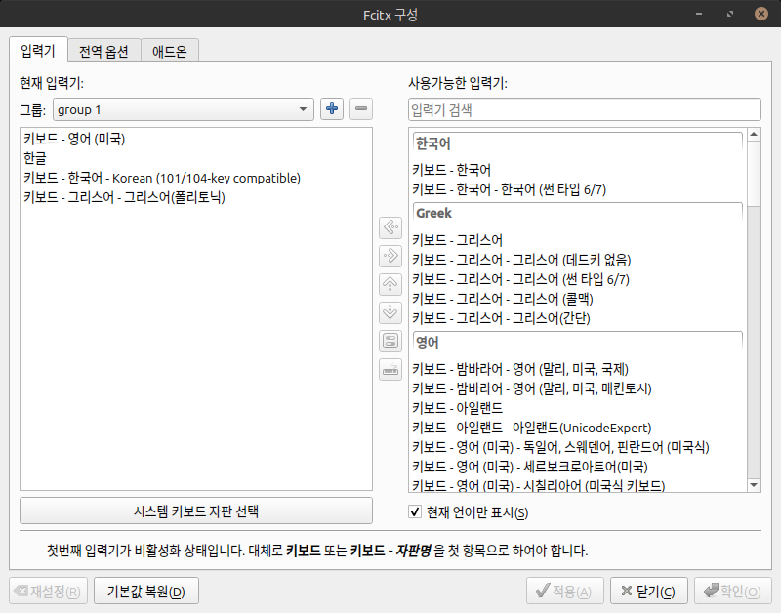Switch to the 입력기 tab

tap(38, 51)
